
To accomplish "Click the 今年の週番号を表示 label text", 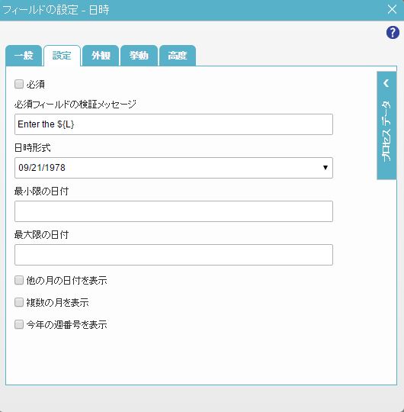I will coord(66,325).
